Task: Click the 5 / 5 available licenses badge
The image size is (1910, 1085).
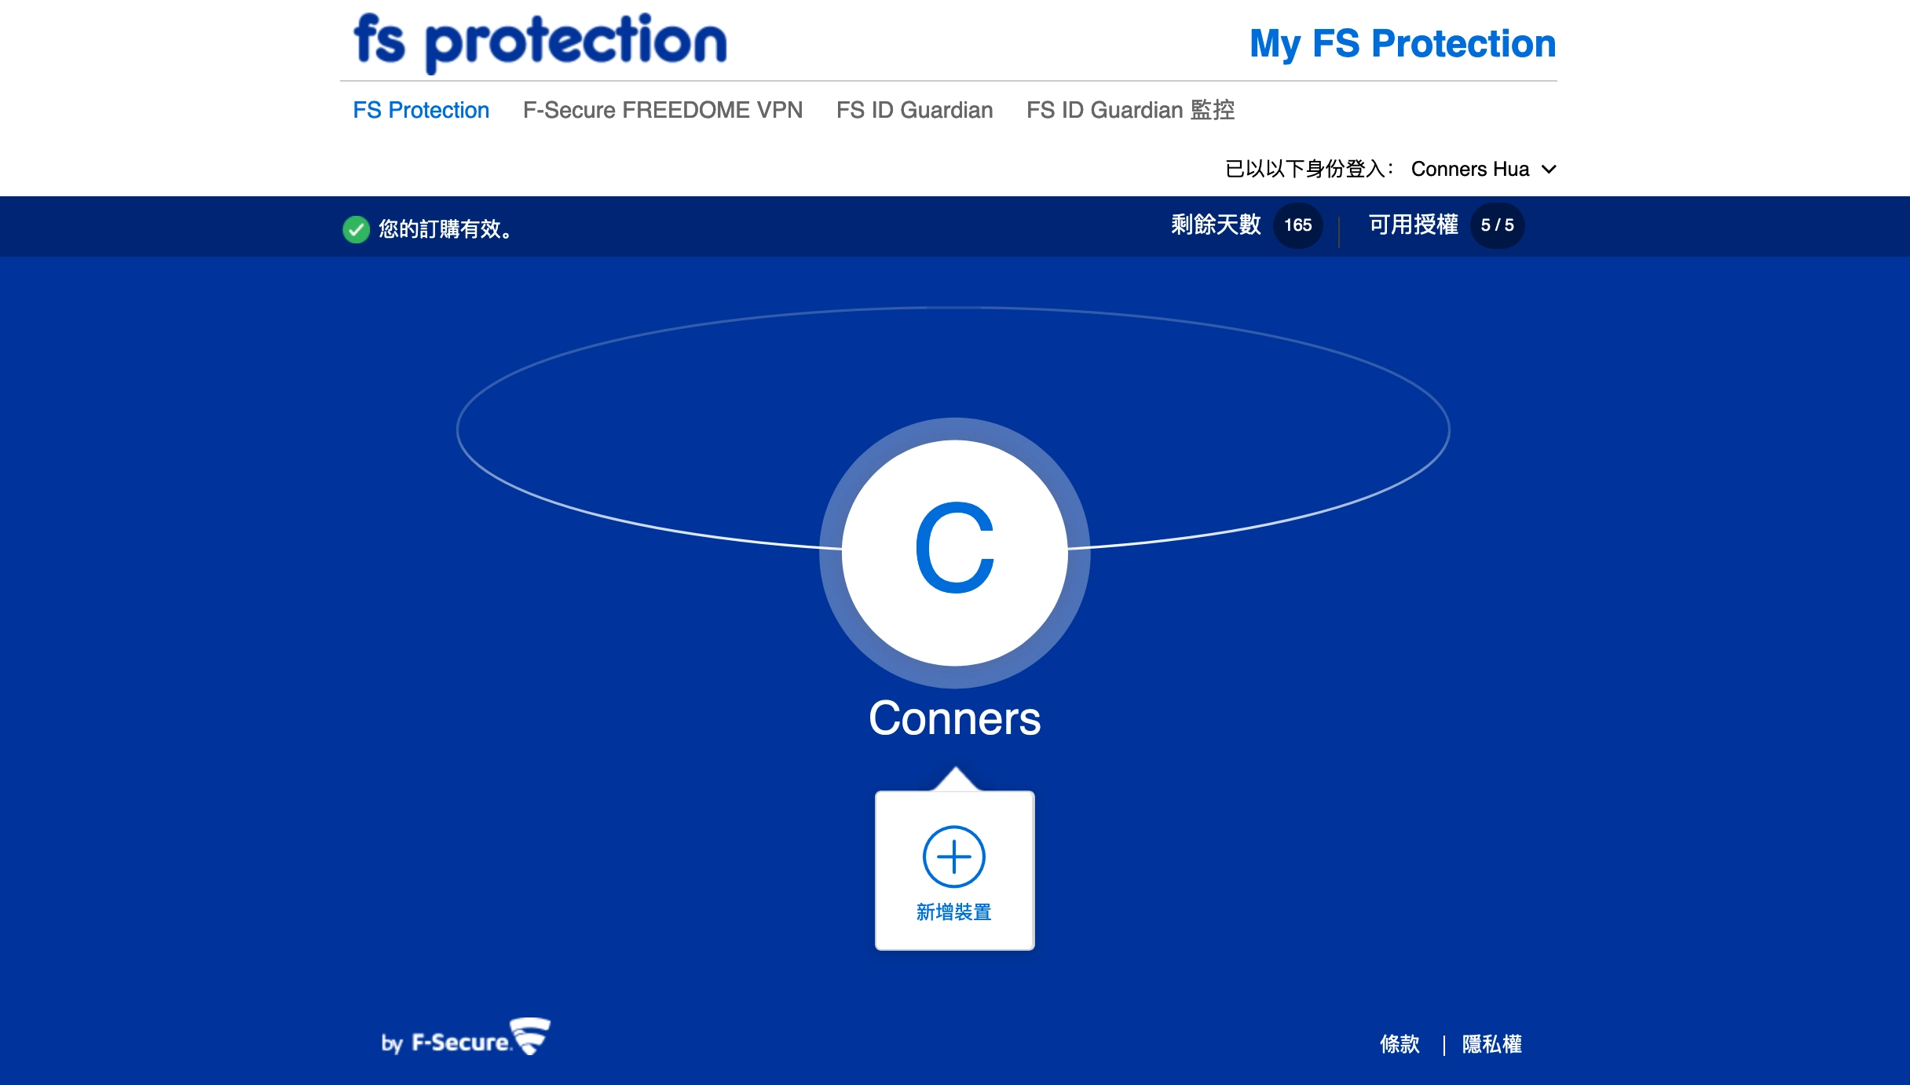Action: coord(1497,225)
